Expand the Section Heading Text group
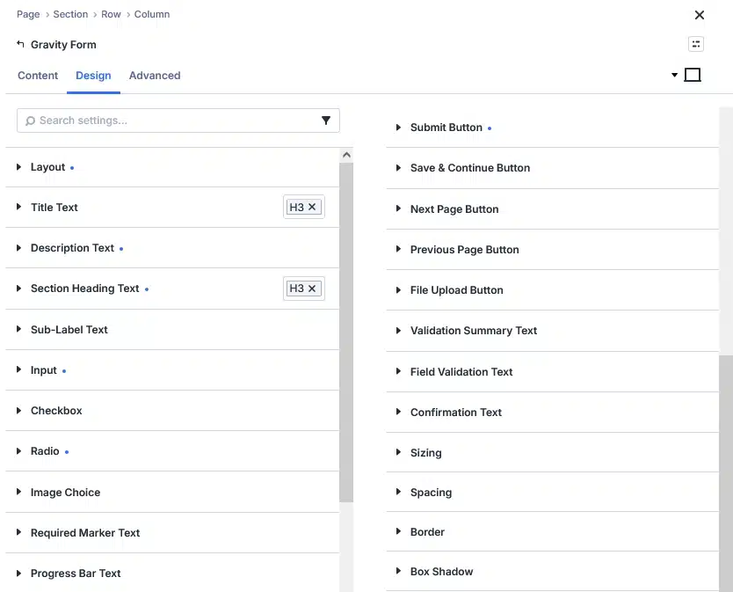Image resolution: width=733 pixels, height=592 pixels. pyautogui.click(x=172, y=289)
